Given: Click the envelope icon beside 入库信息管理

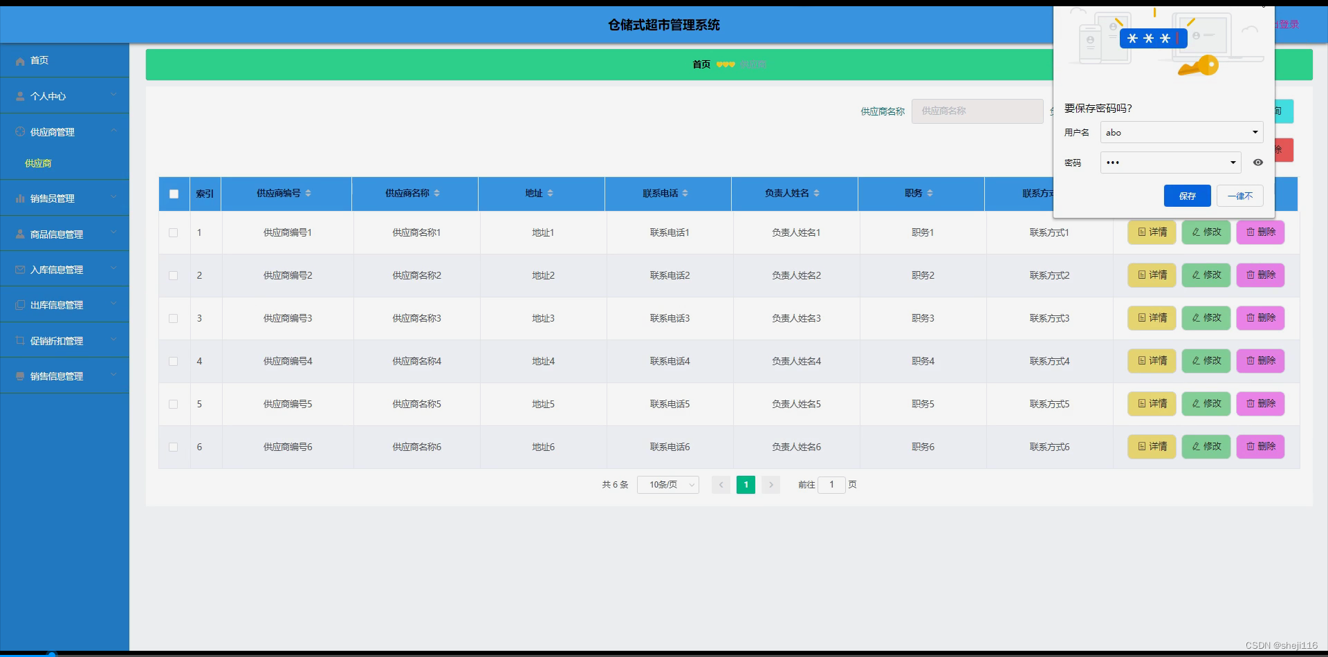Looking at the screenshot, I should click(20, 269).
